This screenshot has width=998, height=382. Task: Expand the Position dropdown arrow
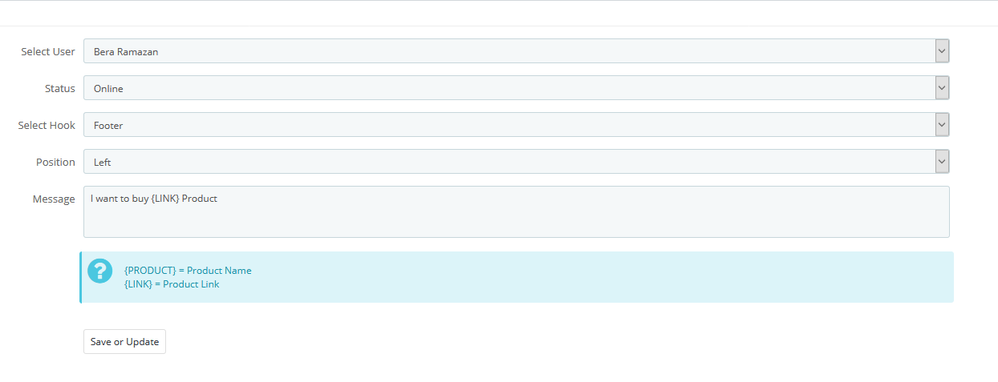942,162
